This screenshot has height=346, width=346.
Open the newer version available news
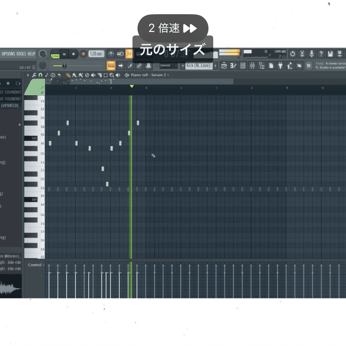[330, 66]
